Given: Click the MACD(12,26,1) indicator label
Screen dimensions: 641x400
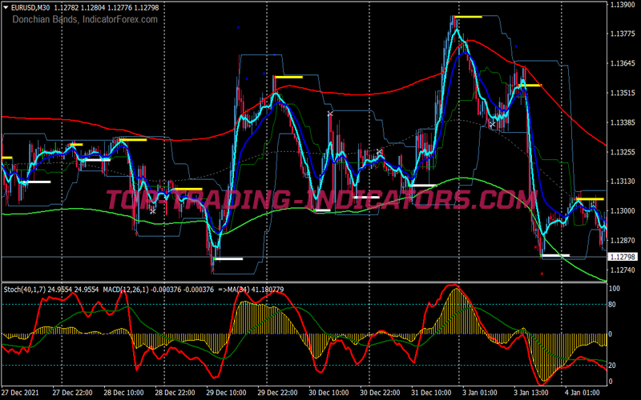Looking at the screenshot, I should coord(126,290).
